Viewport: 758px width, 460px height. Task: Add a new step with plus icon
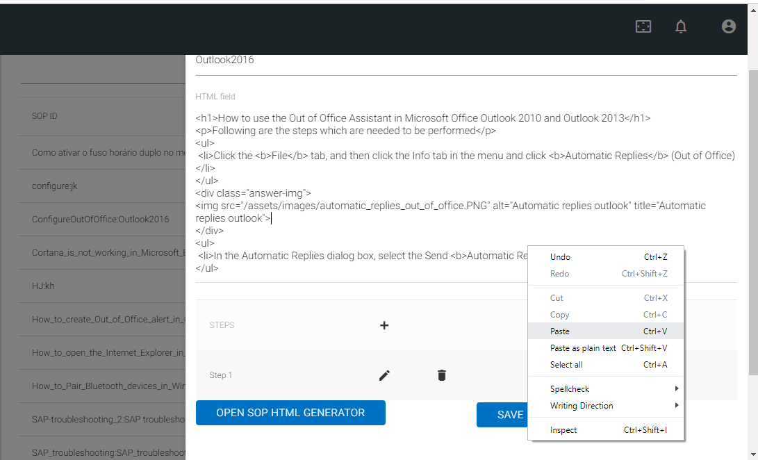384,325
